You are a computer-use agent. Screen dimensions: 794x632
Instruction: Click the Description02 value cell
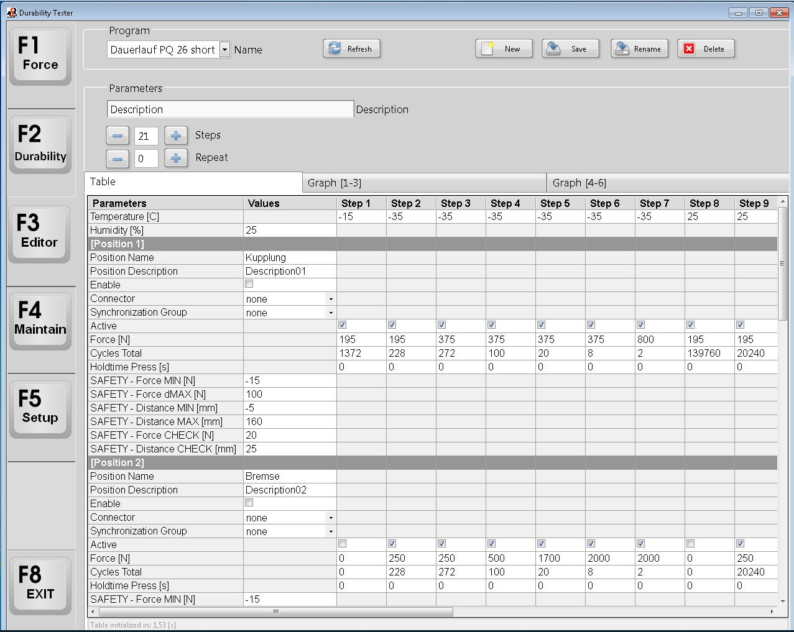290,490
